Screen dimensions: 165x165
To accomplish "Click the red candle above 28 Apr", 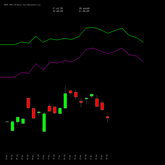I will tap(97, 103).
